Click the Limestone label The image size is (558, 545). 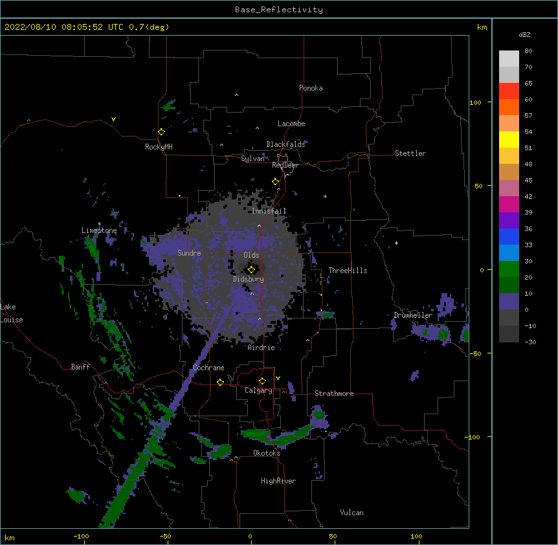pyautogui.click(x=99, y=230)
